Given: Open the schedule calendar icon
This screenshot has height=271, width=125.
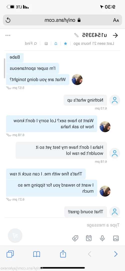Looking at the screenshot, I should click(89, 238).
